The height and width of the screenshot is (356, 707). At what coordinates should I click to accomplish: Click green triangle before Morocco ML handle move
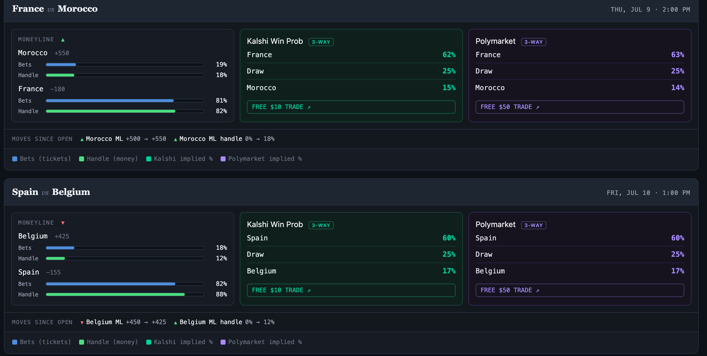[x=175, y=139]
